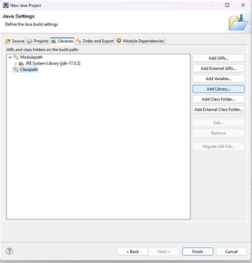Screen dimensions: 252x263
Task: Open the Projects tab
Action: 38,41
